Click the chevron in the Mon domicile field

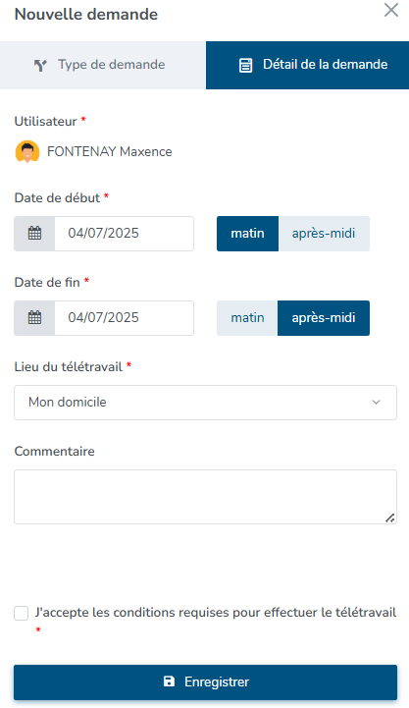coord(376,403)
